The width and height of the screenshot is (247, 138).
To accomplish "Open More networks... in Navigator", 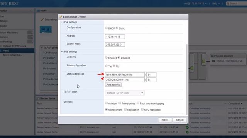I will coord(12,55).
